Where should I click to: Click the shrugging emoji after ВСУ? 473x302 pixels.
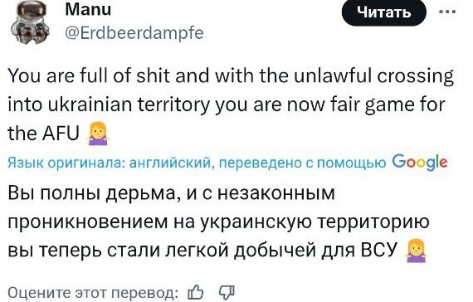[417, 251]
